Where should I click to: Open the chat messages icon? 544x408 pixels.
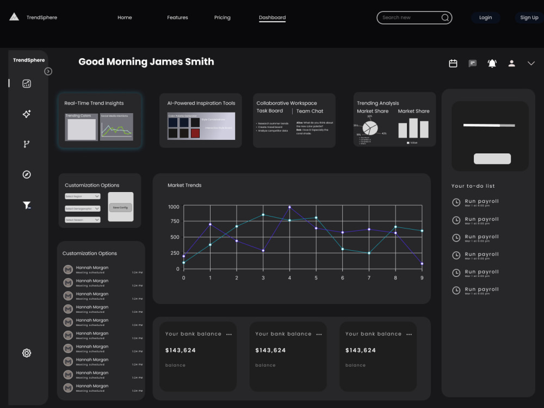(x=473, y=63)
